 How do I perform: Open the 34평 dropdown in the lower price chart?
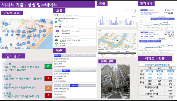(x=170, y=33)
